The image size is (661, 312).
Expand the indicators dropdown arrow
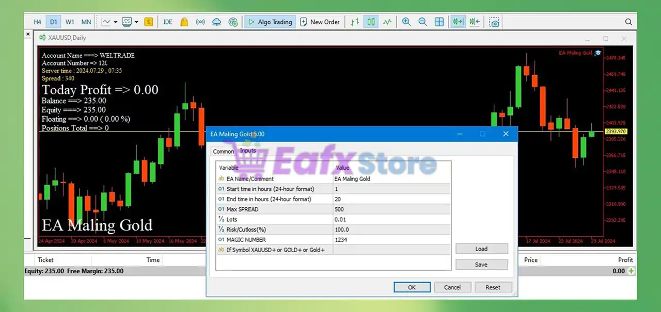[116, 22]
